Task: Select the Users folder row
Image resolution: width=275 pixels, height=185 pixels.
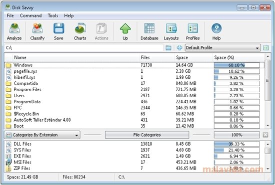Action: [134, 96]
